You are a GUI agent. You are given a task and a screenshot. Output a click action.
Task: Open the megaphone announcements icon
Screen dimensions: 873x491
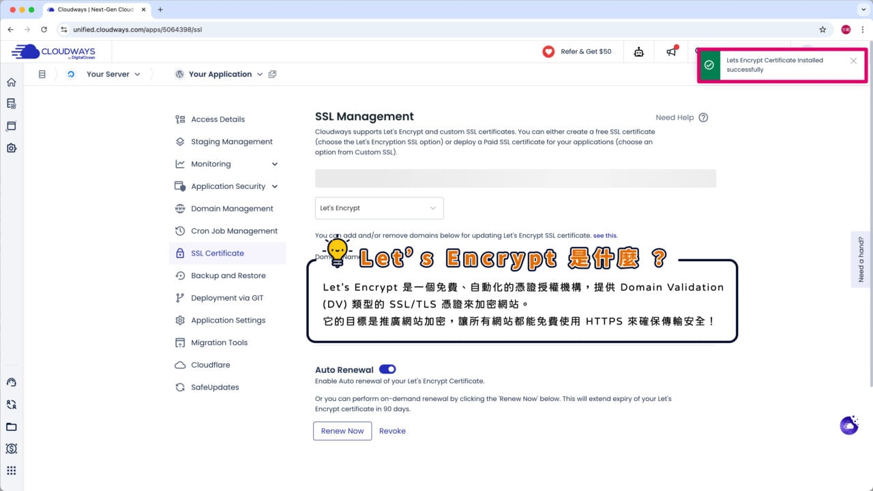671,52
